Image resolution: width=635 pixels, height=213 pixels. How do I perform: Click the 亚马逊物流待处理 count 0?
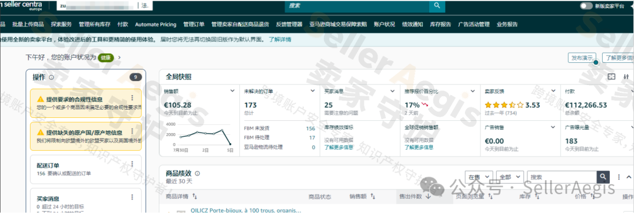pyautogui.click(x=313, y=147)
